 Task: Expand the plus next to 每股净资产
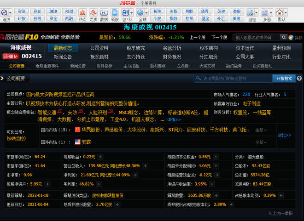[47, 184]
